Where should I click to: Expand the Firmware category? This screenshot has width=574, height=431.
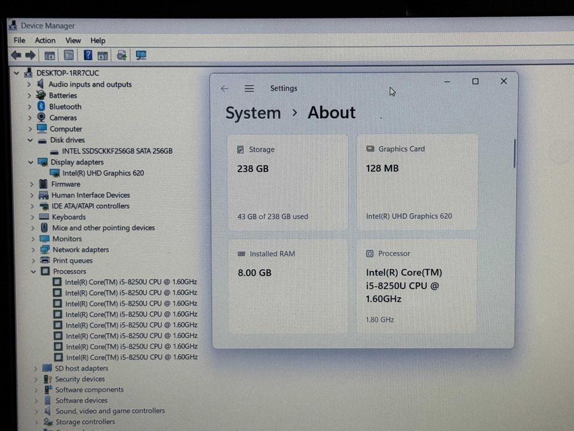tap(32, 184)
